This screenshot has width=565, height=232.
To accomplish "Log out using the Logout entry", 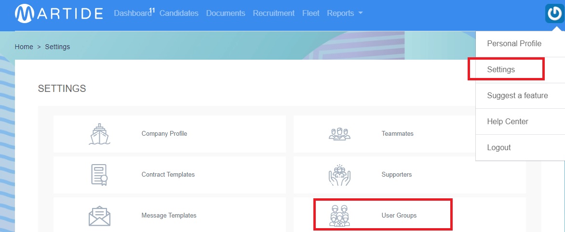I will [520, 147].
